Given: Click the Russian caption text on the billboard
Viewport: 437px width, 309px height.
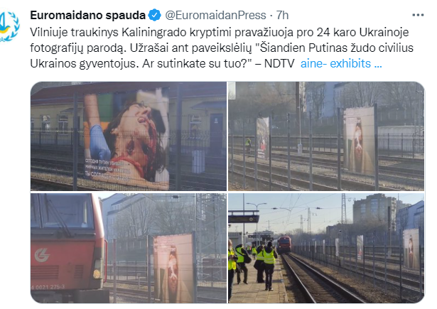Looking at the screenshot, I should 107,168.
